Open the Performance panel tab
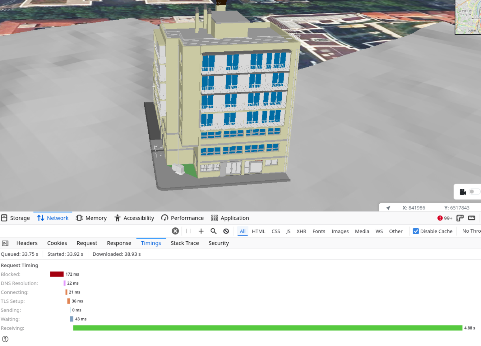The image size is (481, 346). pyautogui.click(x=182, y=218)
